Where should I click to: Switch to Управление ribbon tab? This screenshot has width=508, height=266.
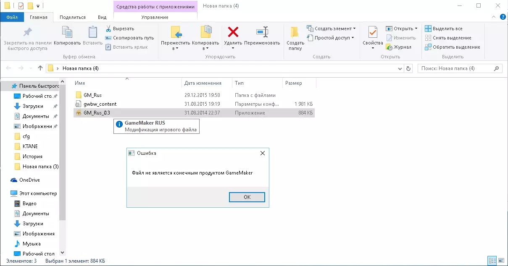coord(155,17)
